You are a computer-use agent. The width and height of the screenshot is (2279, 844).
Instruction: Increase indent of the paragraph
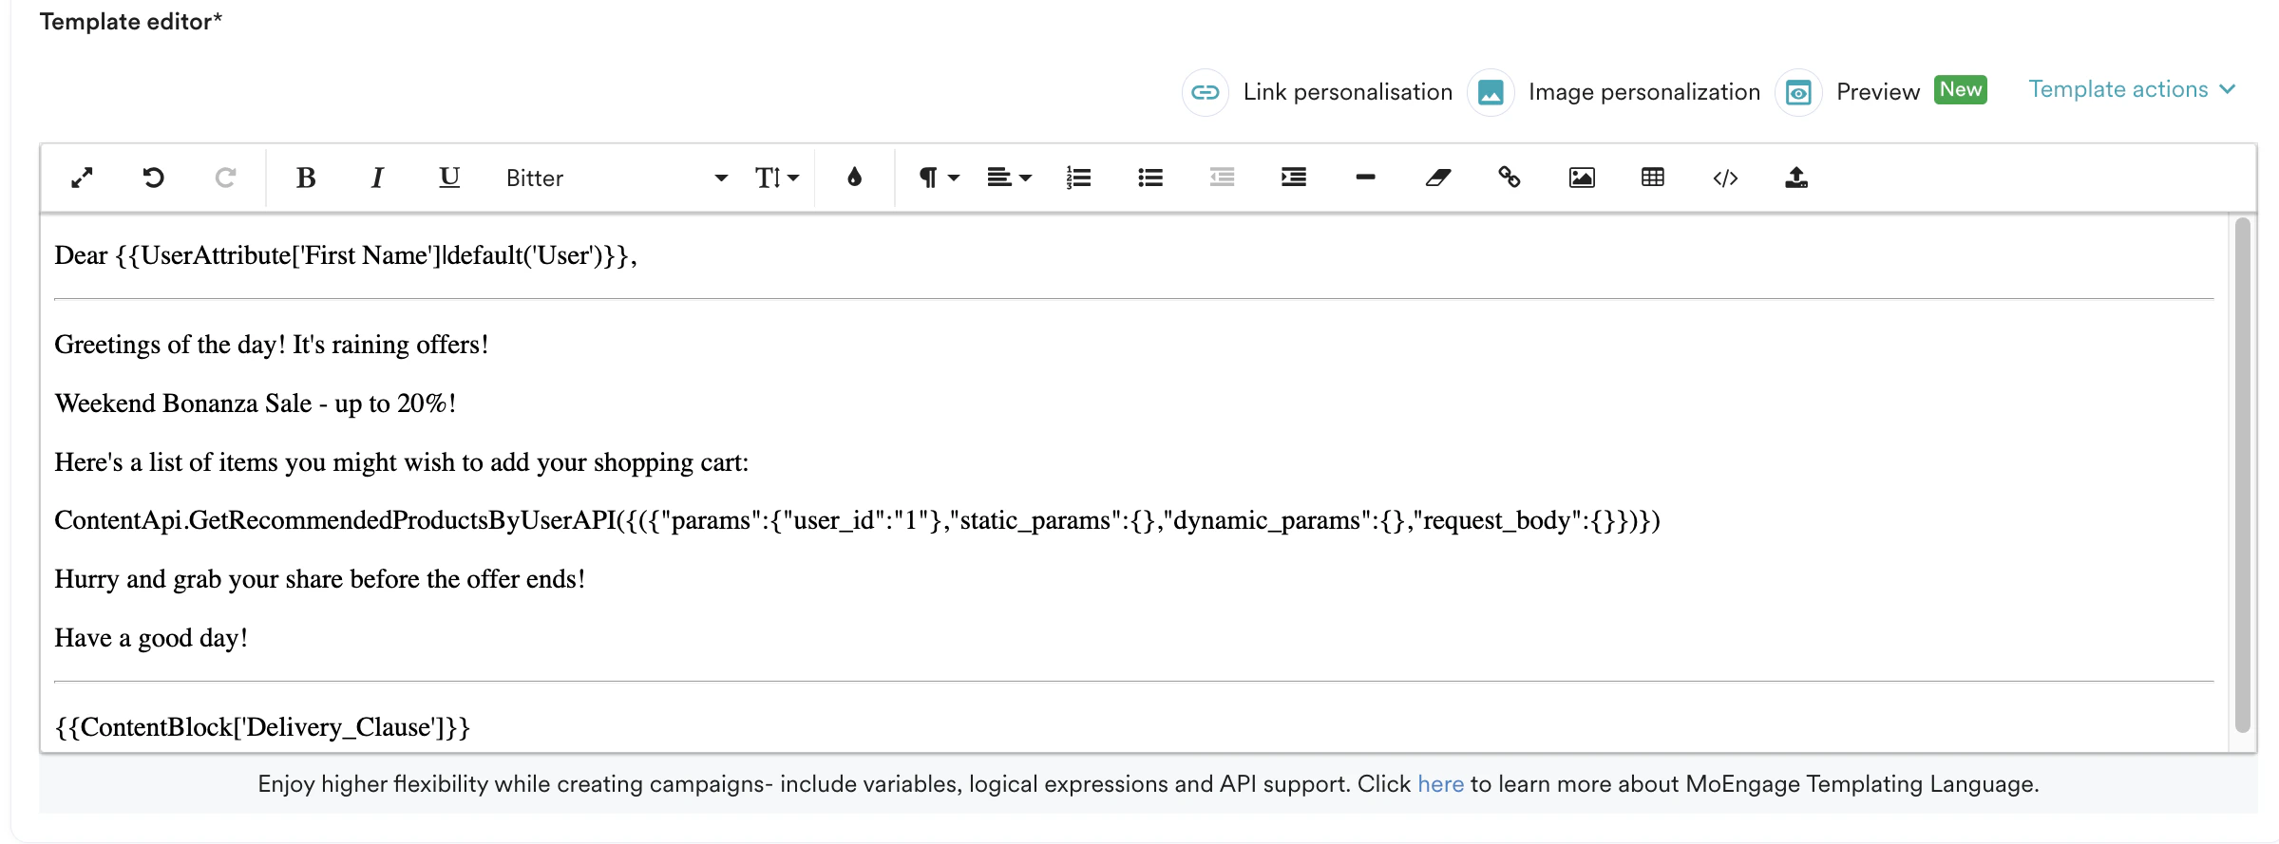tap(1294, 178)
